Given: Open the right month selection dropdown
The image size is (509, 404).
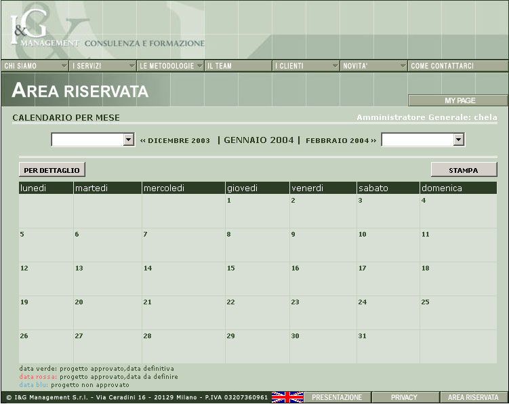Looking at the screenshot, I should 458,140.
